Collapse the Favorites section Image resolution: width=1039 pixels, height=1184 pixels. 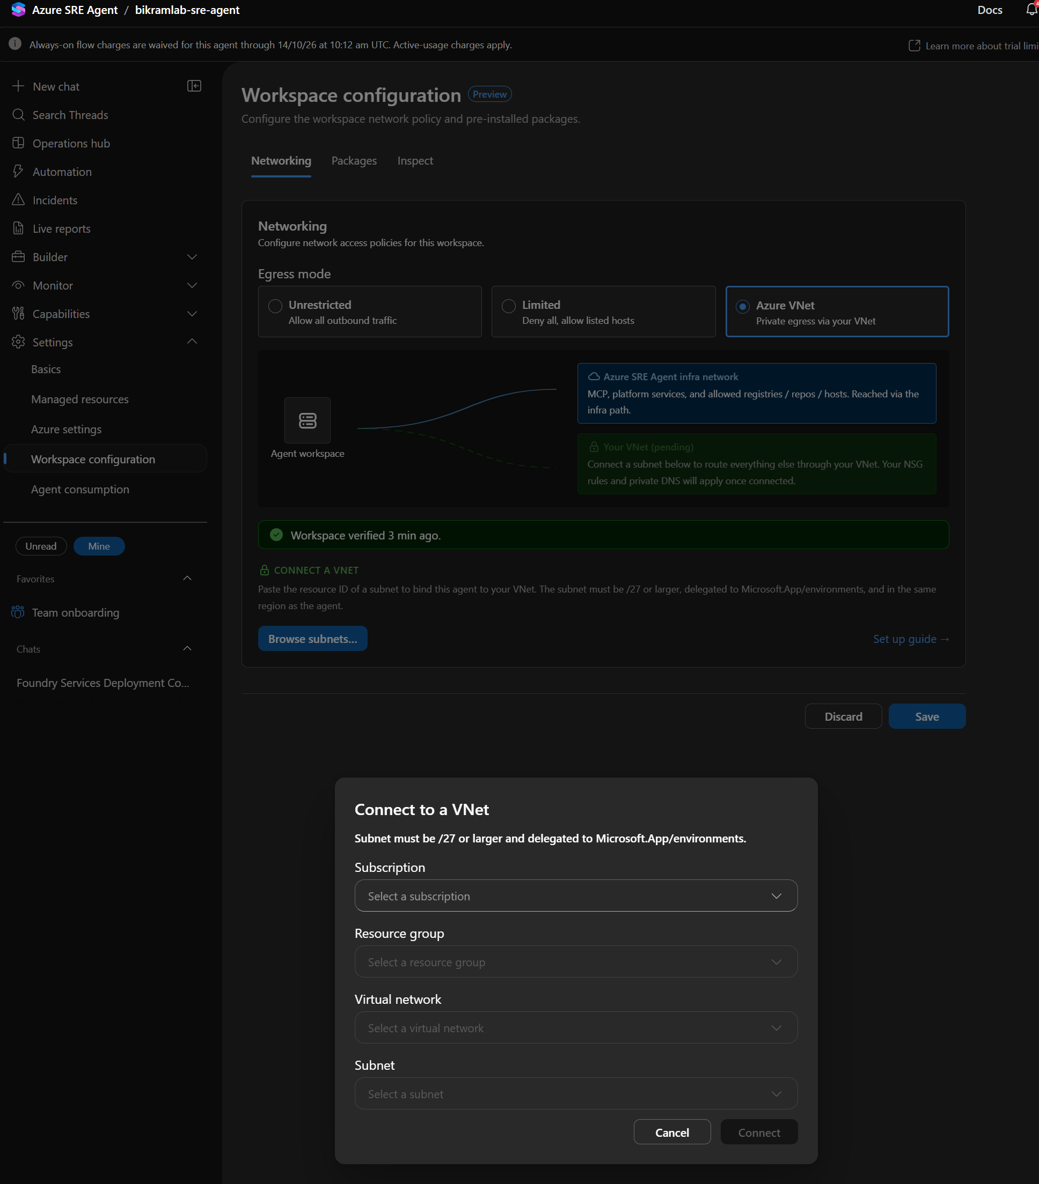[x=187, y=578]
